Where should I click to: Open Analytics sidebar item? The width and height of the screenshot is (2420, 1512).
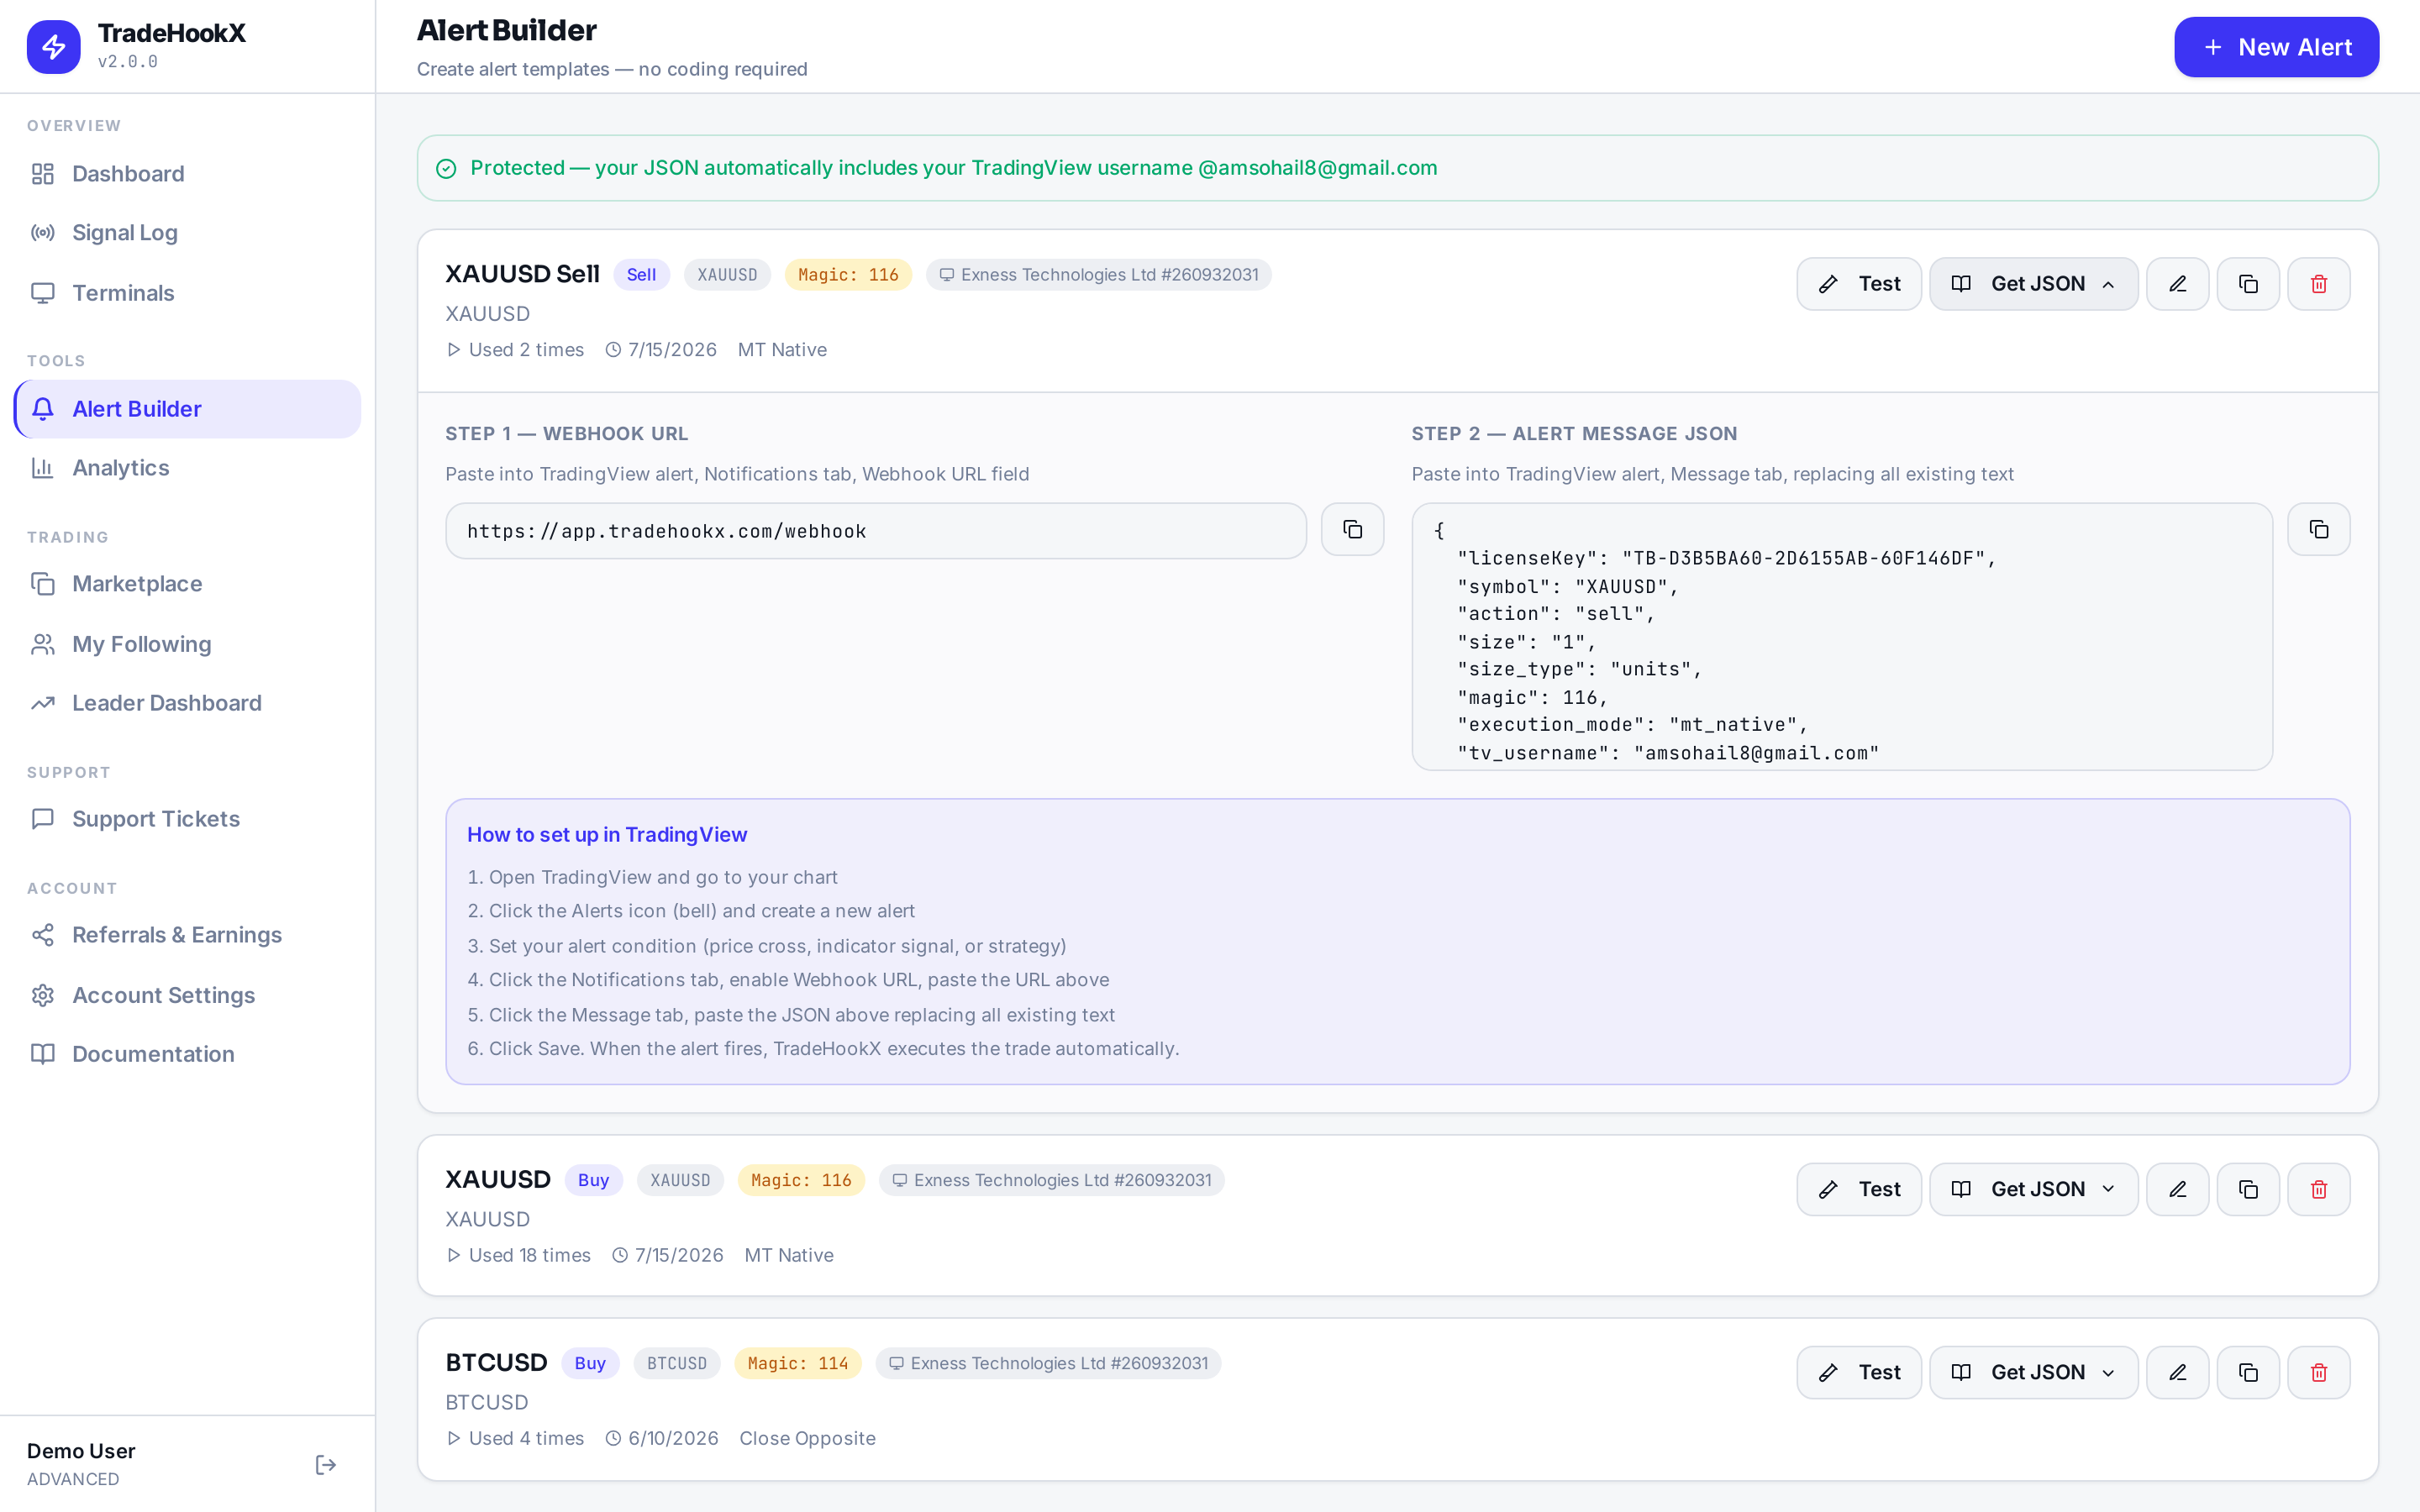click(187, 468)
